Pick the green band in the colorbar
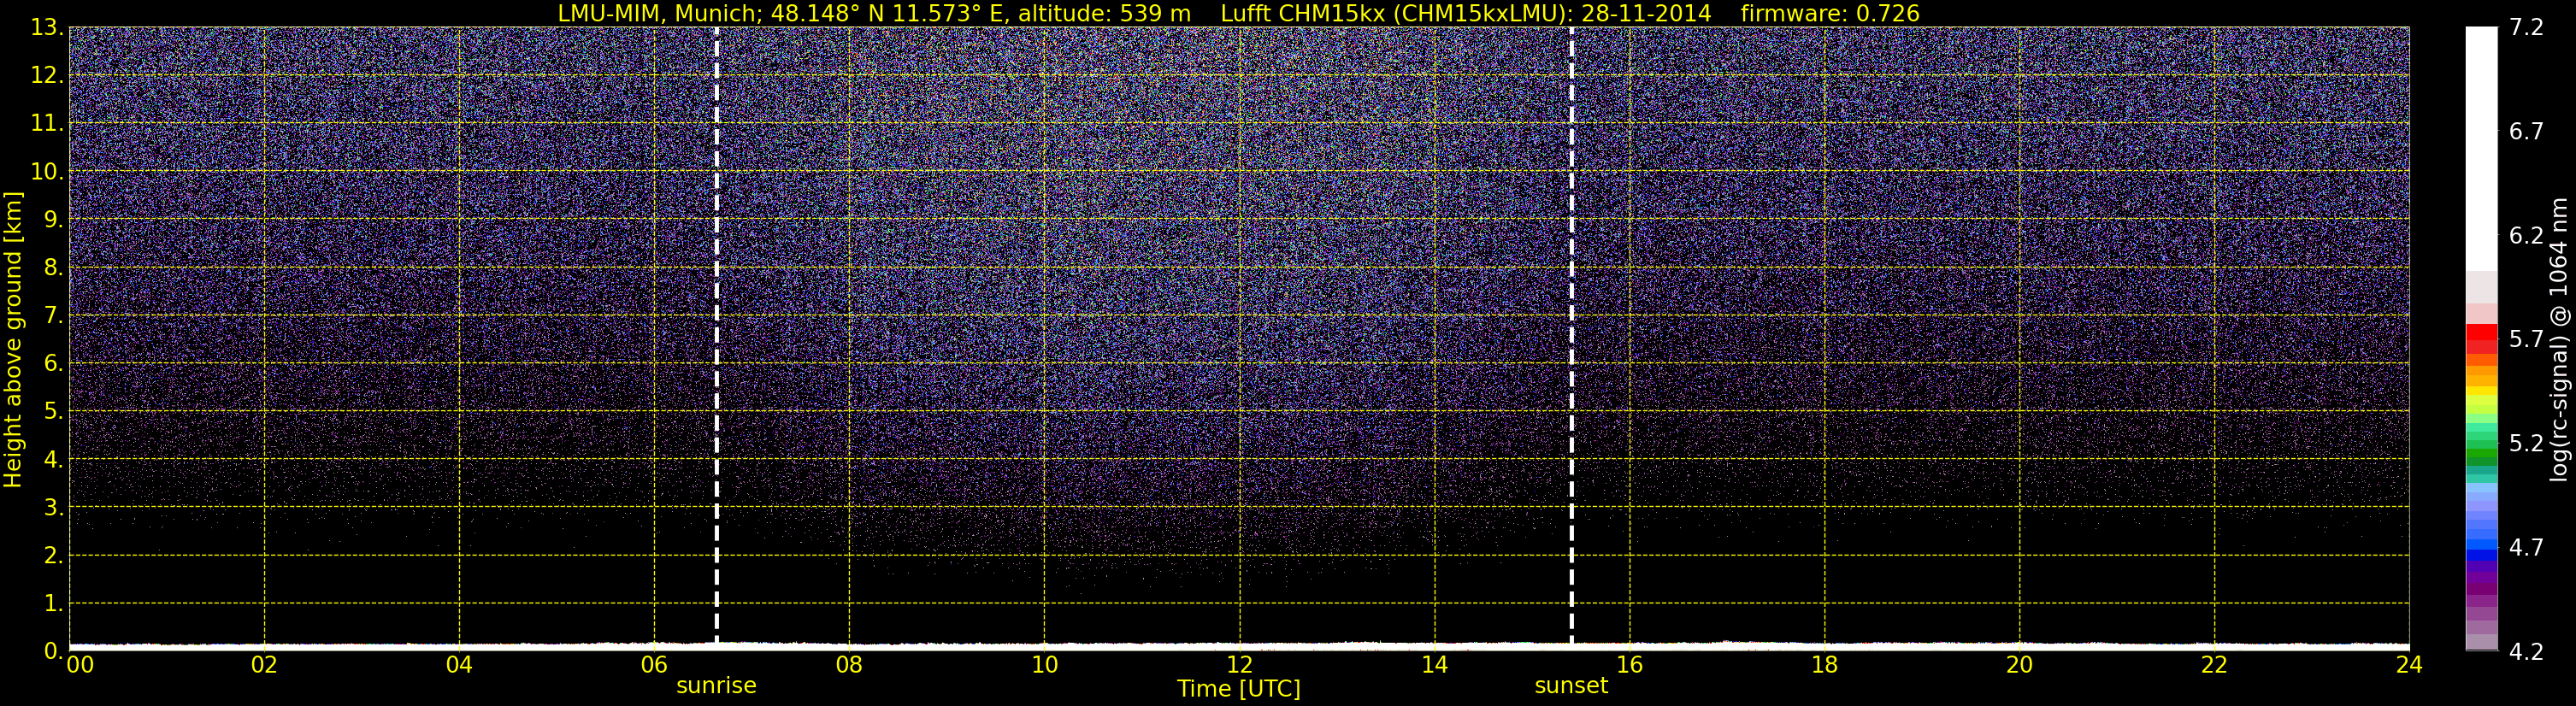 pyautogui.click(x=2481, y=455)
